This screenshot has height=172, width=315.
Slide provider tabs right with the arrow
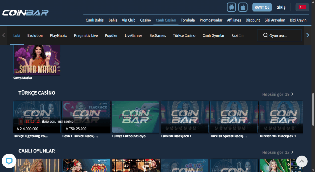pyautogui.click(x=308, y=35)
